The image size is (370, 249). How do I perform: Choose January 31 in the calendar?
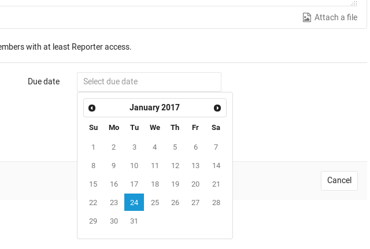click(134, 221)
